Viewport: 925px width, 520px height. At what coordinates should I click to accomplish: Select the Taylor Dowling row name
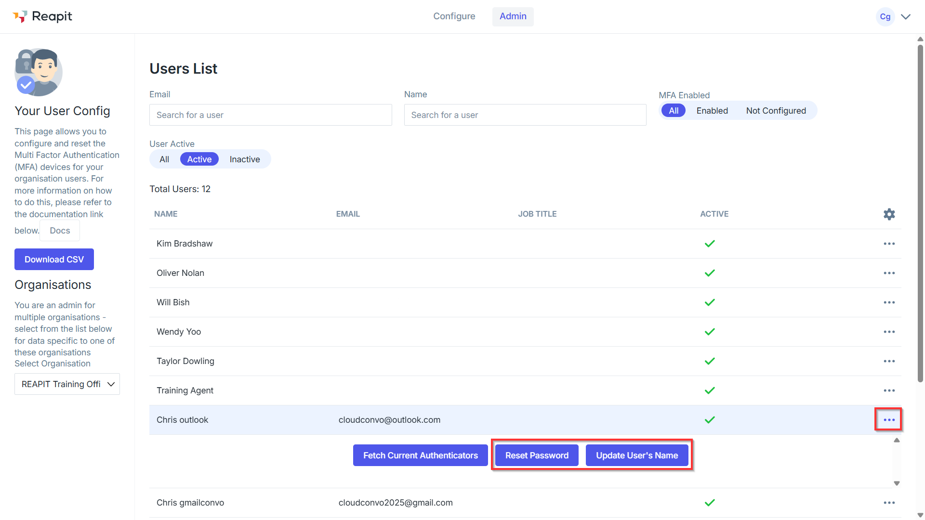185,361
